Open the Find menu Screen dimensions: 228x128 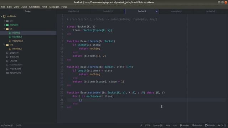[44, 7]
